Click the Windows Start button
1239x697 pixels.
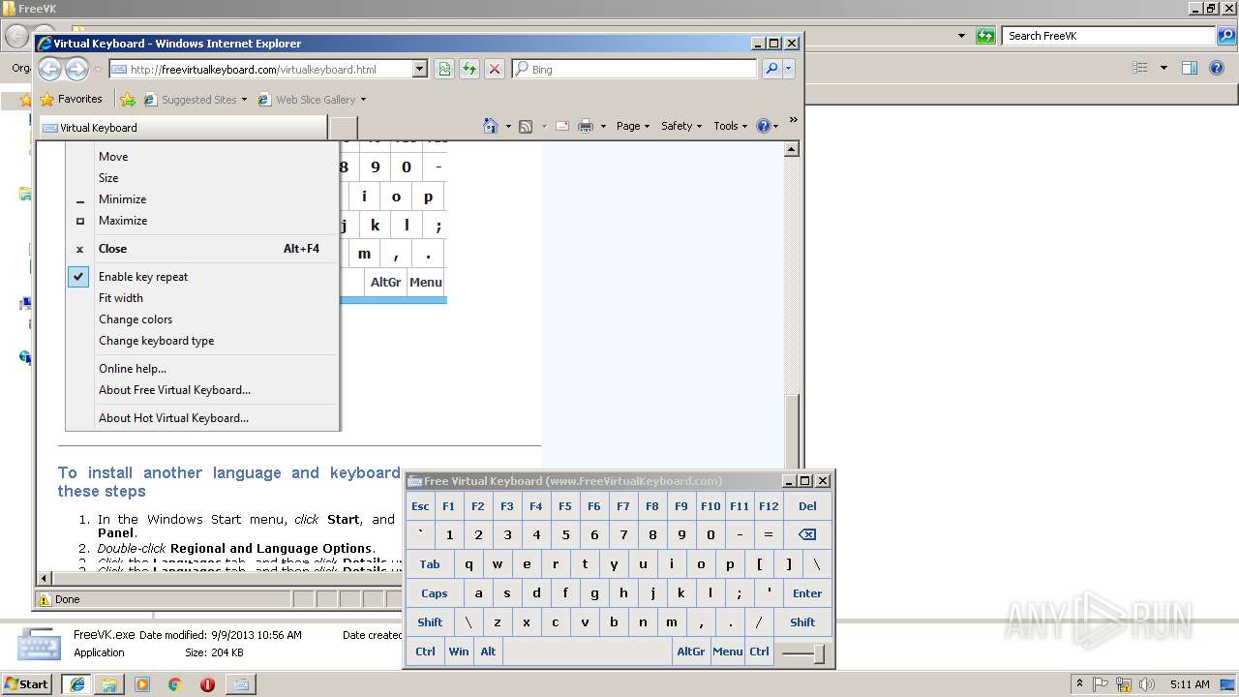coord(26,684)
